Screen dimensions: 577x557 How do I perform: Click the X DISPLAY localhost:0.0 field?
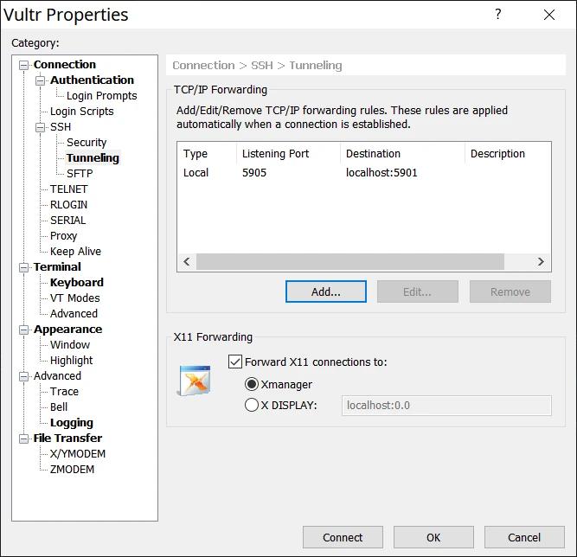pos(446,406)
